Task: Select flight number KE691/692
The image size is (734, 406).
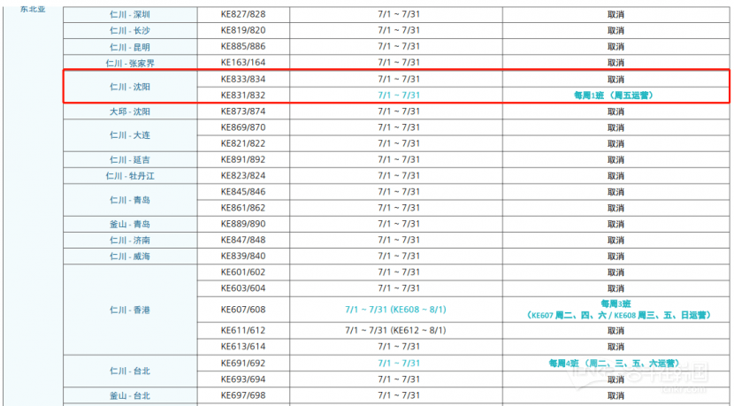Action: (x=242, y=363)
